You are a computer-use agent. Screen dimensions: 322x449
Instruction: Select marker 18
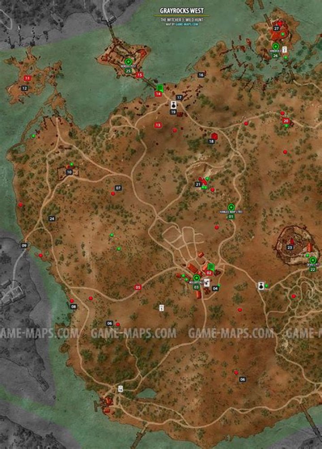[x=212, y=141]
